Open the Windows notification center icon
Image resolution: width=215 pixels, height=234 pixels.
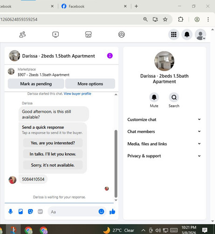pos(205,230)
